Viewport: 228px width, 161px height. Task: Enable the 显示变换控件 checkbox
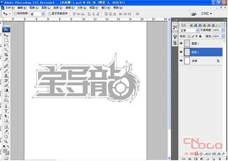click(50, 14)
